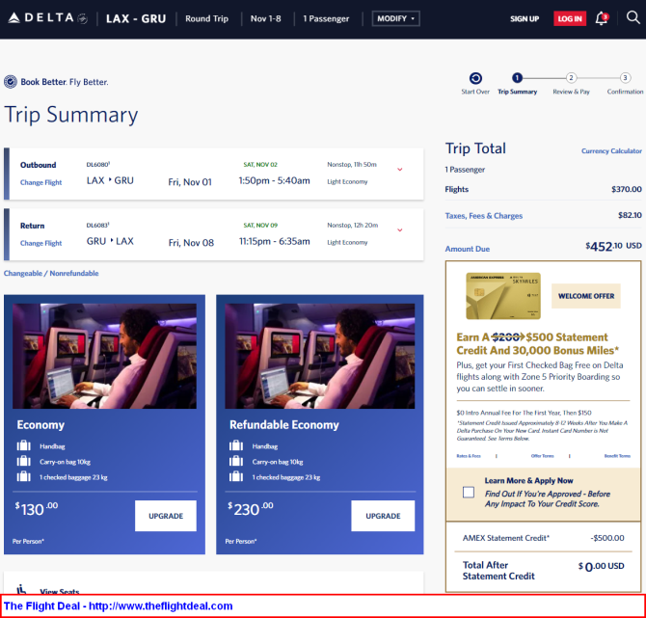Click theflightdeal.com link at bottom

pyautogui.click(x=161, y=606)
